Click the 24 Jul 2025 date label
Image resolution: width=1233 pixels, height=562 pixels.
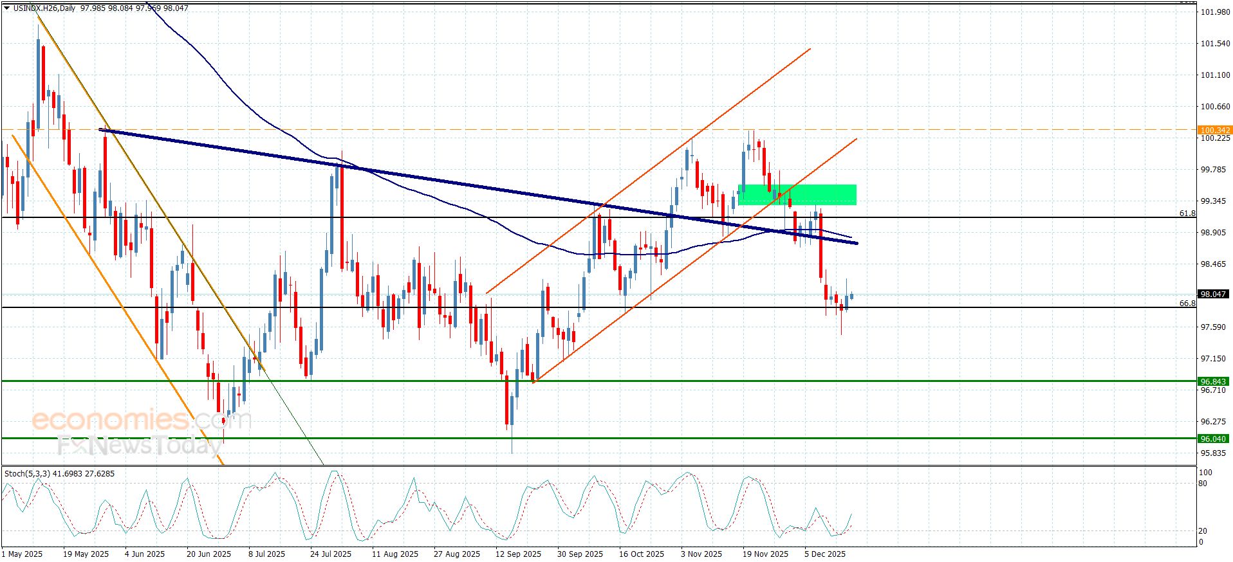click(x=331, y=554)
